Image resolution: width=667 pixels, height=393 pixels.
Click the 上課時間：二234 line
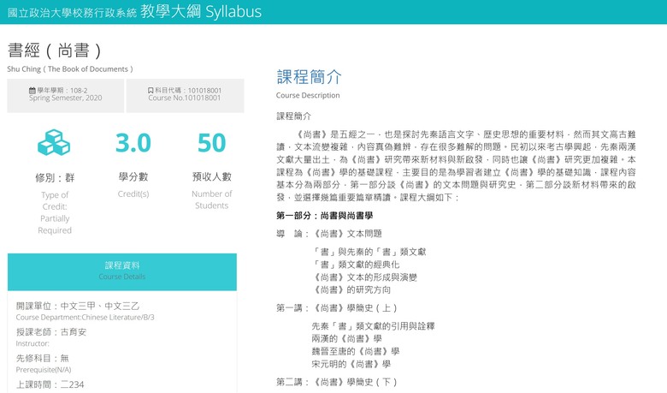pos(50,384)
